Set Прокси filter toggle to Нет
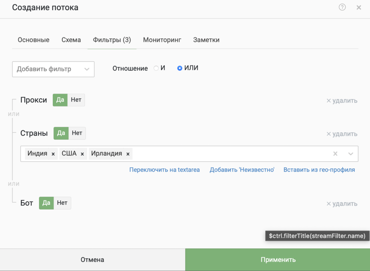 point(76,100)
